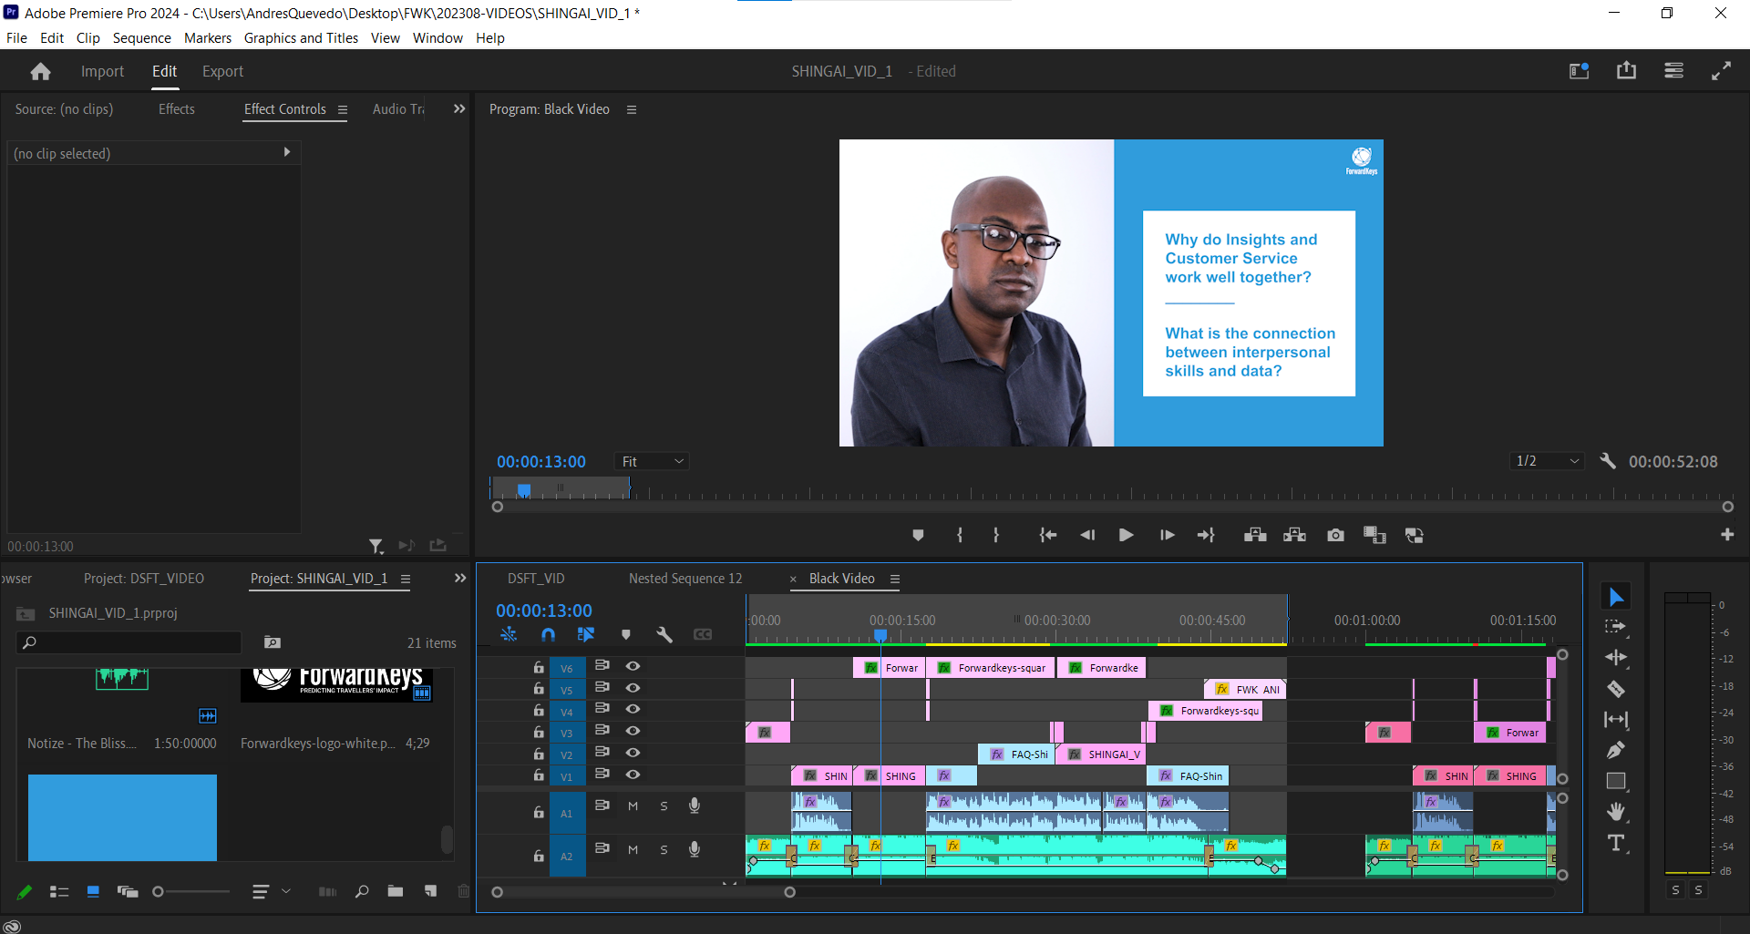
Task: Open Program monitor settings wrench
Action: [1608, 461]
